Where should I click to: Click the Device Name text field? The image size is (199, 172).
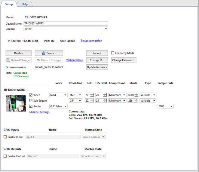pyautogui.click(x=66, y=23)
